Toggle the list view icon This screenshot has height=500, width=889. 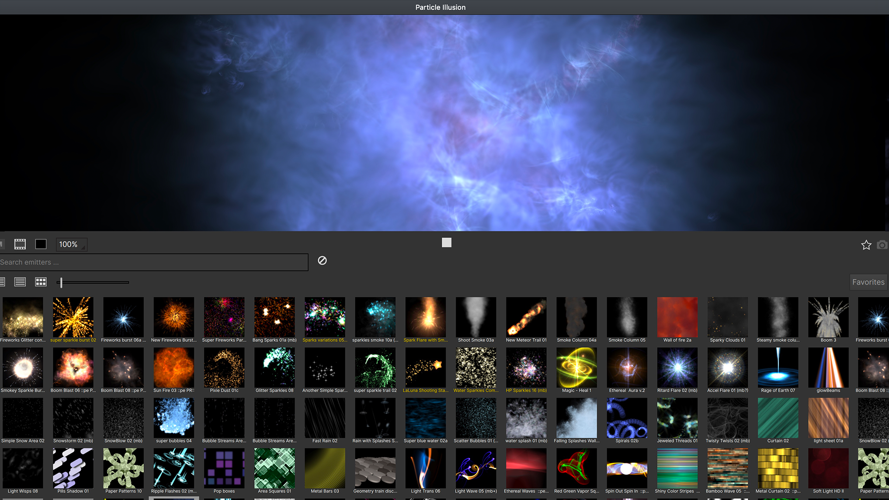[x=20, y=281]
